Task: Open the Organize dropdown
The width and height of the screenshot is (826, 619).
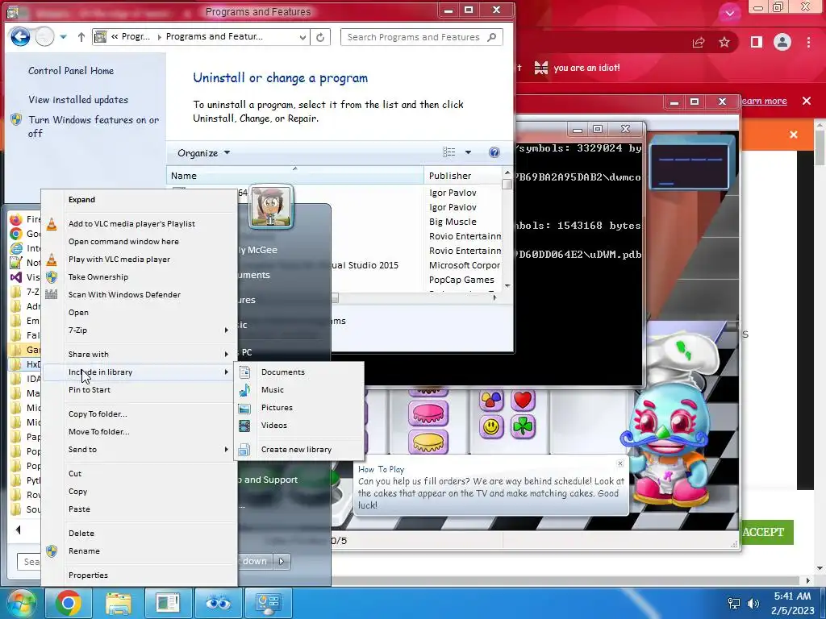Action: click(203, 153)
